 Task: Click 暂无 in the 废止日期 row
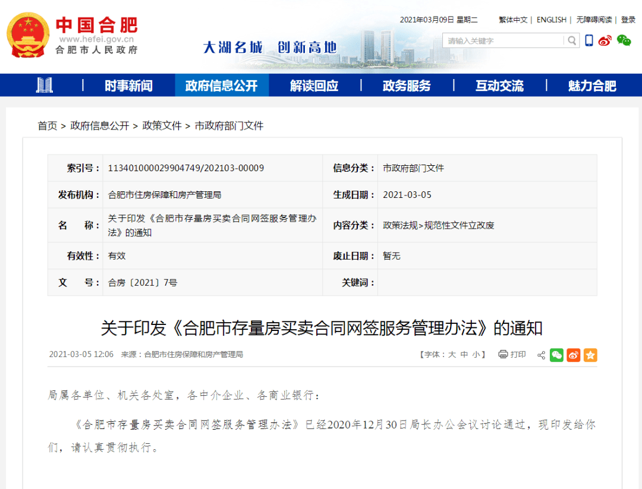391,255
